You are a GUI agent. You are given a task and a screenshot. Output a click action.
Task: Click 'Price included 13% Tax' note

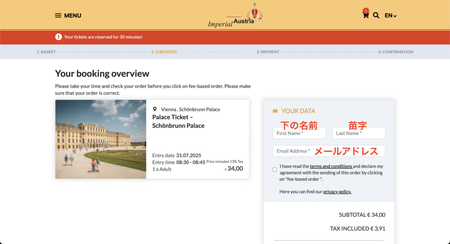[225, 161]
